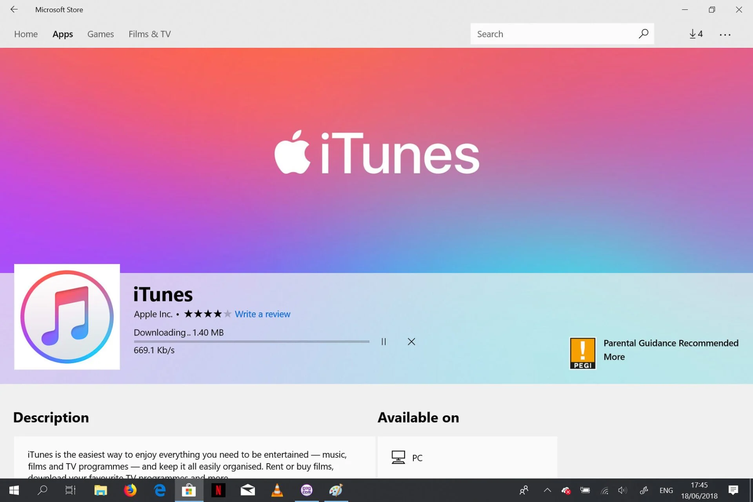
Task: Open Netflix from the taskbar
Action: (x=218, y=490)
